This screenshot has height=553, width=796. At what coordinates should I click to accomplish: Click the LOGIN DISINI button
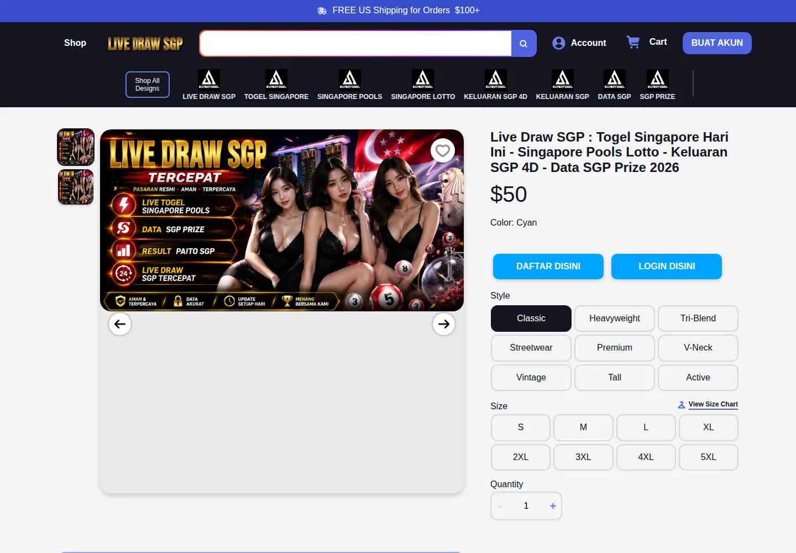click(667, 267)
